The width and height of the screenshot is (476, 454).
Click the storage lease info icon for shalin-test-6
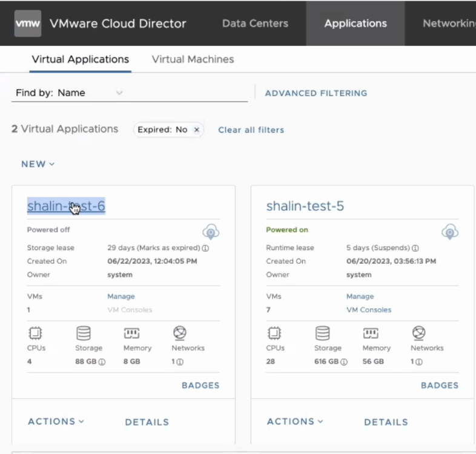pos(205,248)
